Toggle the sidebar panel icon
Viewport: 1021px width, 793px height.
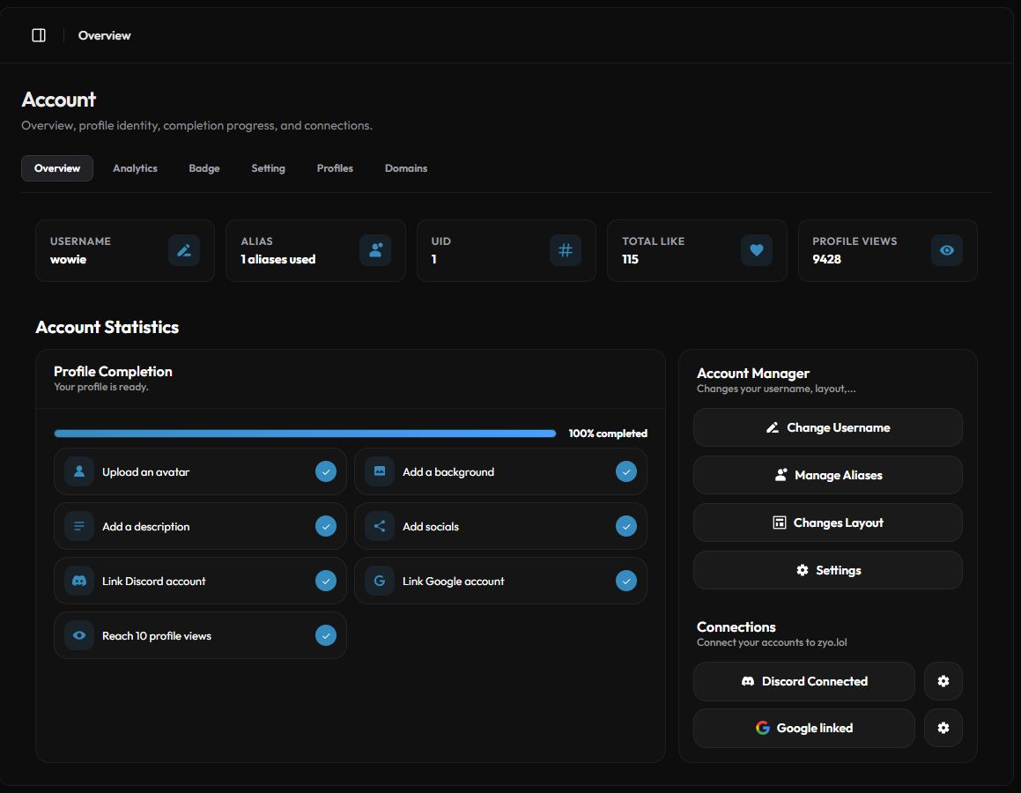[x=39, y=35]
